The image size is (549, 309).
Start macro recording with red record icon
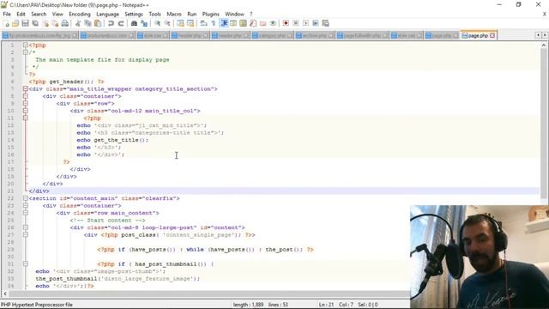pos(286,23)
